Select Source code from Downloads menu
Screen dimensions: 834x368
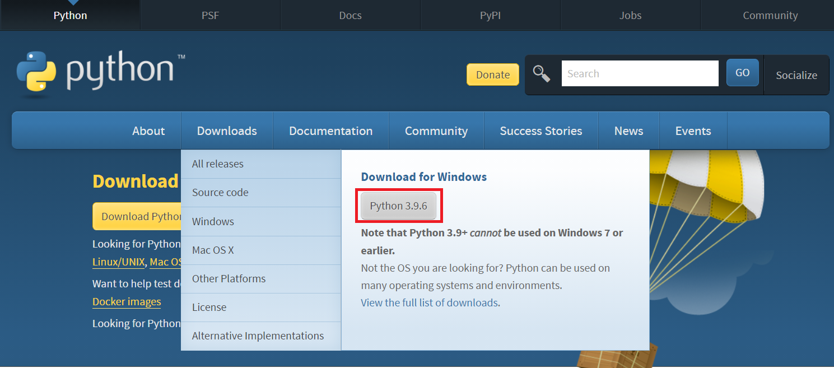[261, 193]
